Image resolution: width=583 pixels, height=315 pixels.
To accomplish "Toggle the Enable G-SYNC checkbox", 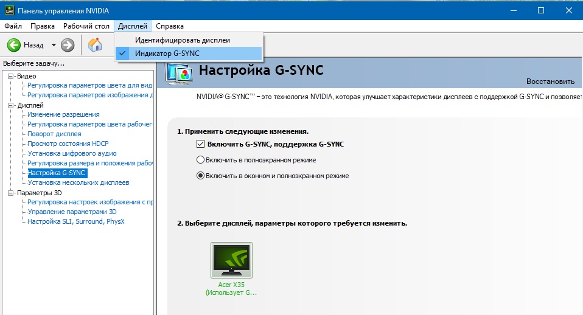I will tap(200, 144).
